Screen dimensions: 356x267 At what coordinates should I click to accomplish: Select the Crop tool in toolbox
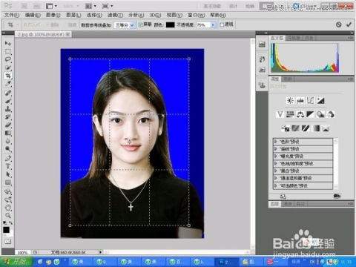tap(8, 76)
